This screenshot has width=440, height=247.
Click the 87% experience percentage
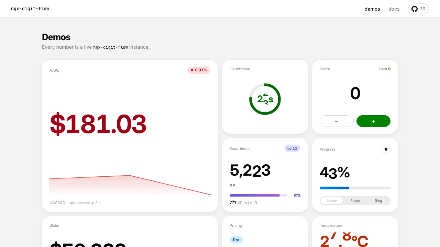[297, 195]
